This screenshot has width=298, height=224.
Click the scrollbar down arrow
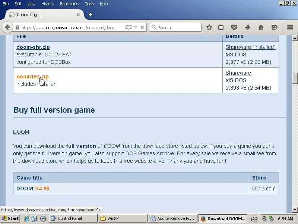pyautogui.click(x=295, y=210)
